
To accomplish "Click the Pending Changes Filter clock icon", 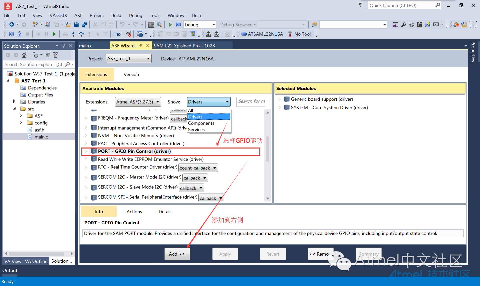I will (x=36, y=55).
